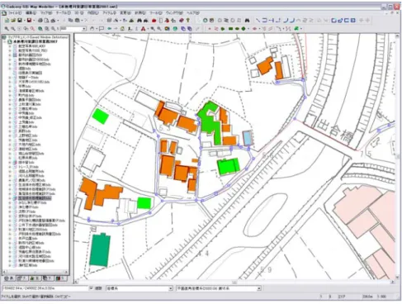Collapse the root map document tree node

coord(5,42)
